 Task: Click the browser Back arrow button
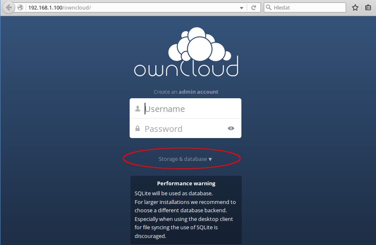[x=9, y=7]
